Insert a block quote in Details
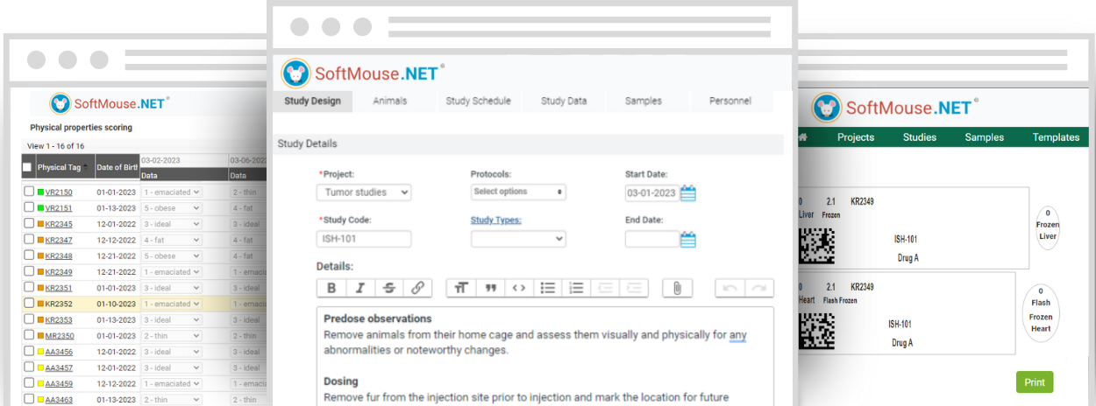1096x406 pixels. coord(490,288)
